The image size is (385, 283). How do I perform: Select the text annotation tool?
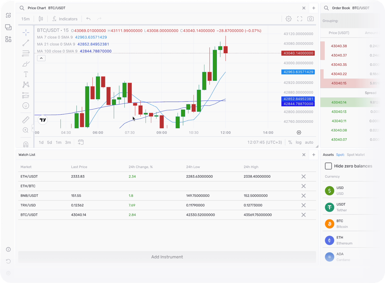pyautogui.click(x=26, y=74)
